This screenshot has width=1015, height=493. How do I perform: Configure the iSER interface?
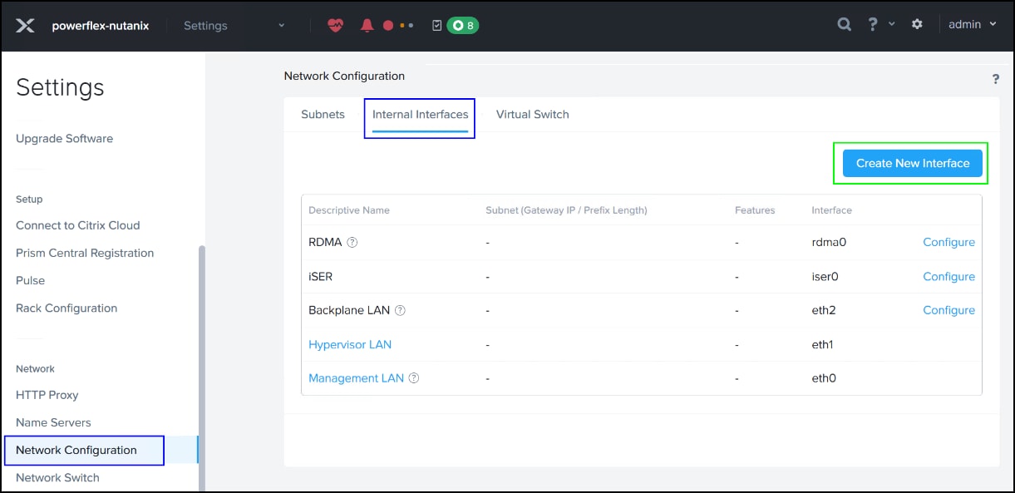[948, 277]
